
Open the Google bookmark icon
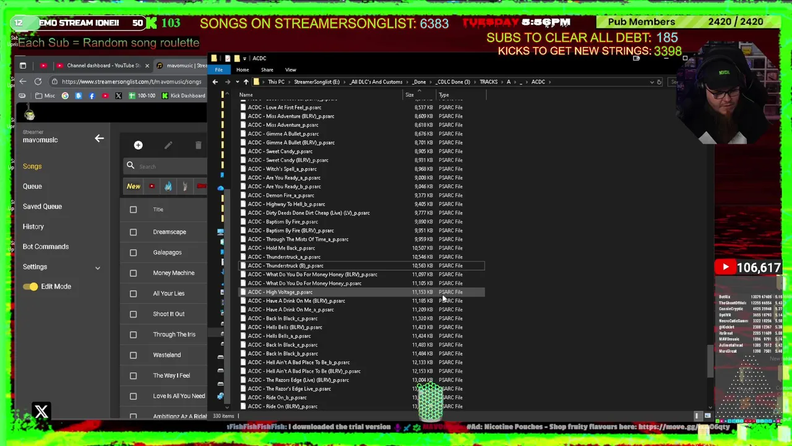(65, 95)
